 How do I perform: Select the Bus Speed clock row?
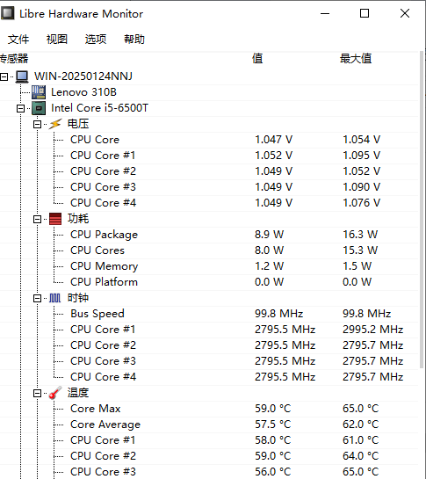(x=209, y=314)
